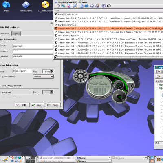163x163 pixels.
Task: Toggle checkbox for hardhouse128k.pls
Action: click(x=56, y=14)
